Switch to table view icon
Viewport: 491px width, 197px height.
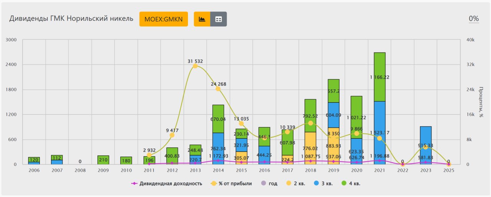click(x=219, y=19)
